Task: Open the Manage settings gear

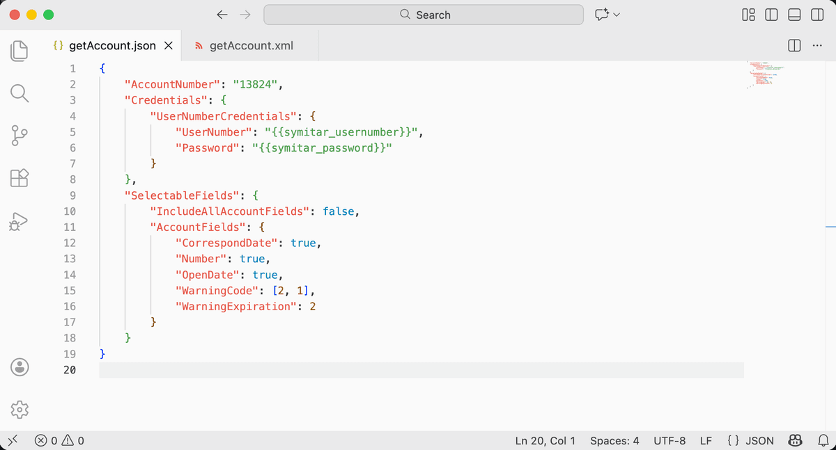Action: [x=20, y=410]
